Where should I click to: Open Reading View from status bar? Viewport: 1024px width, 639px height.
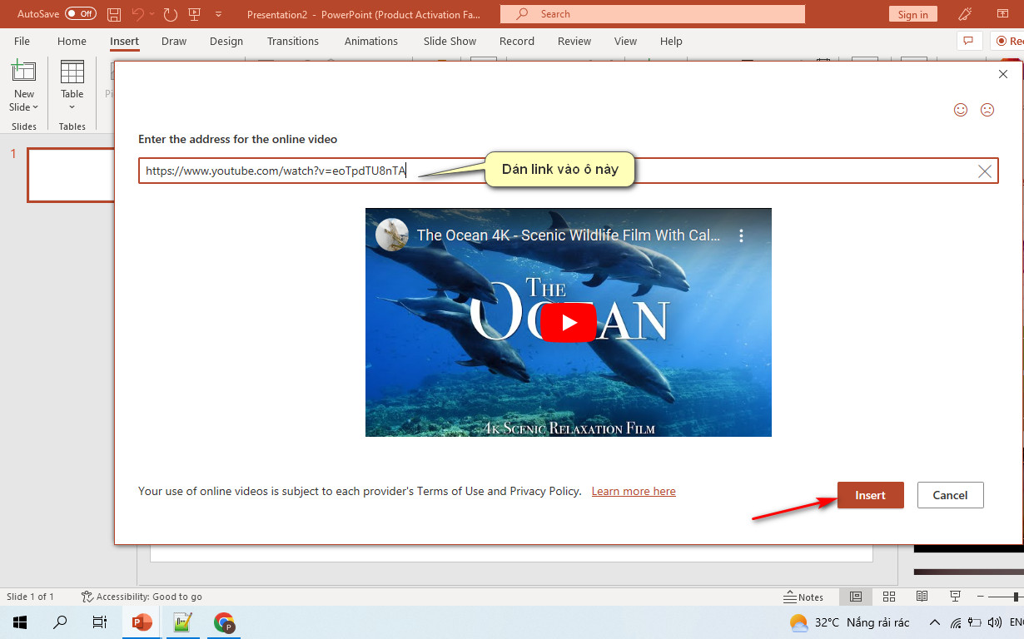coord(922,597)
